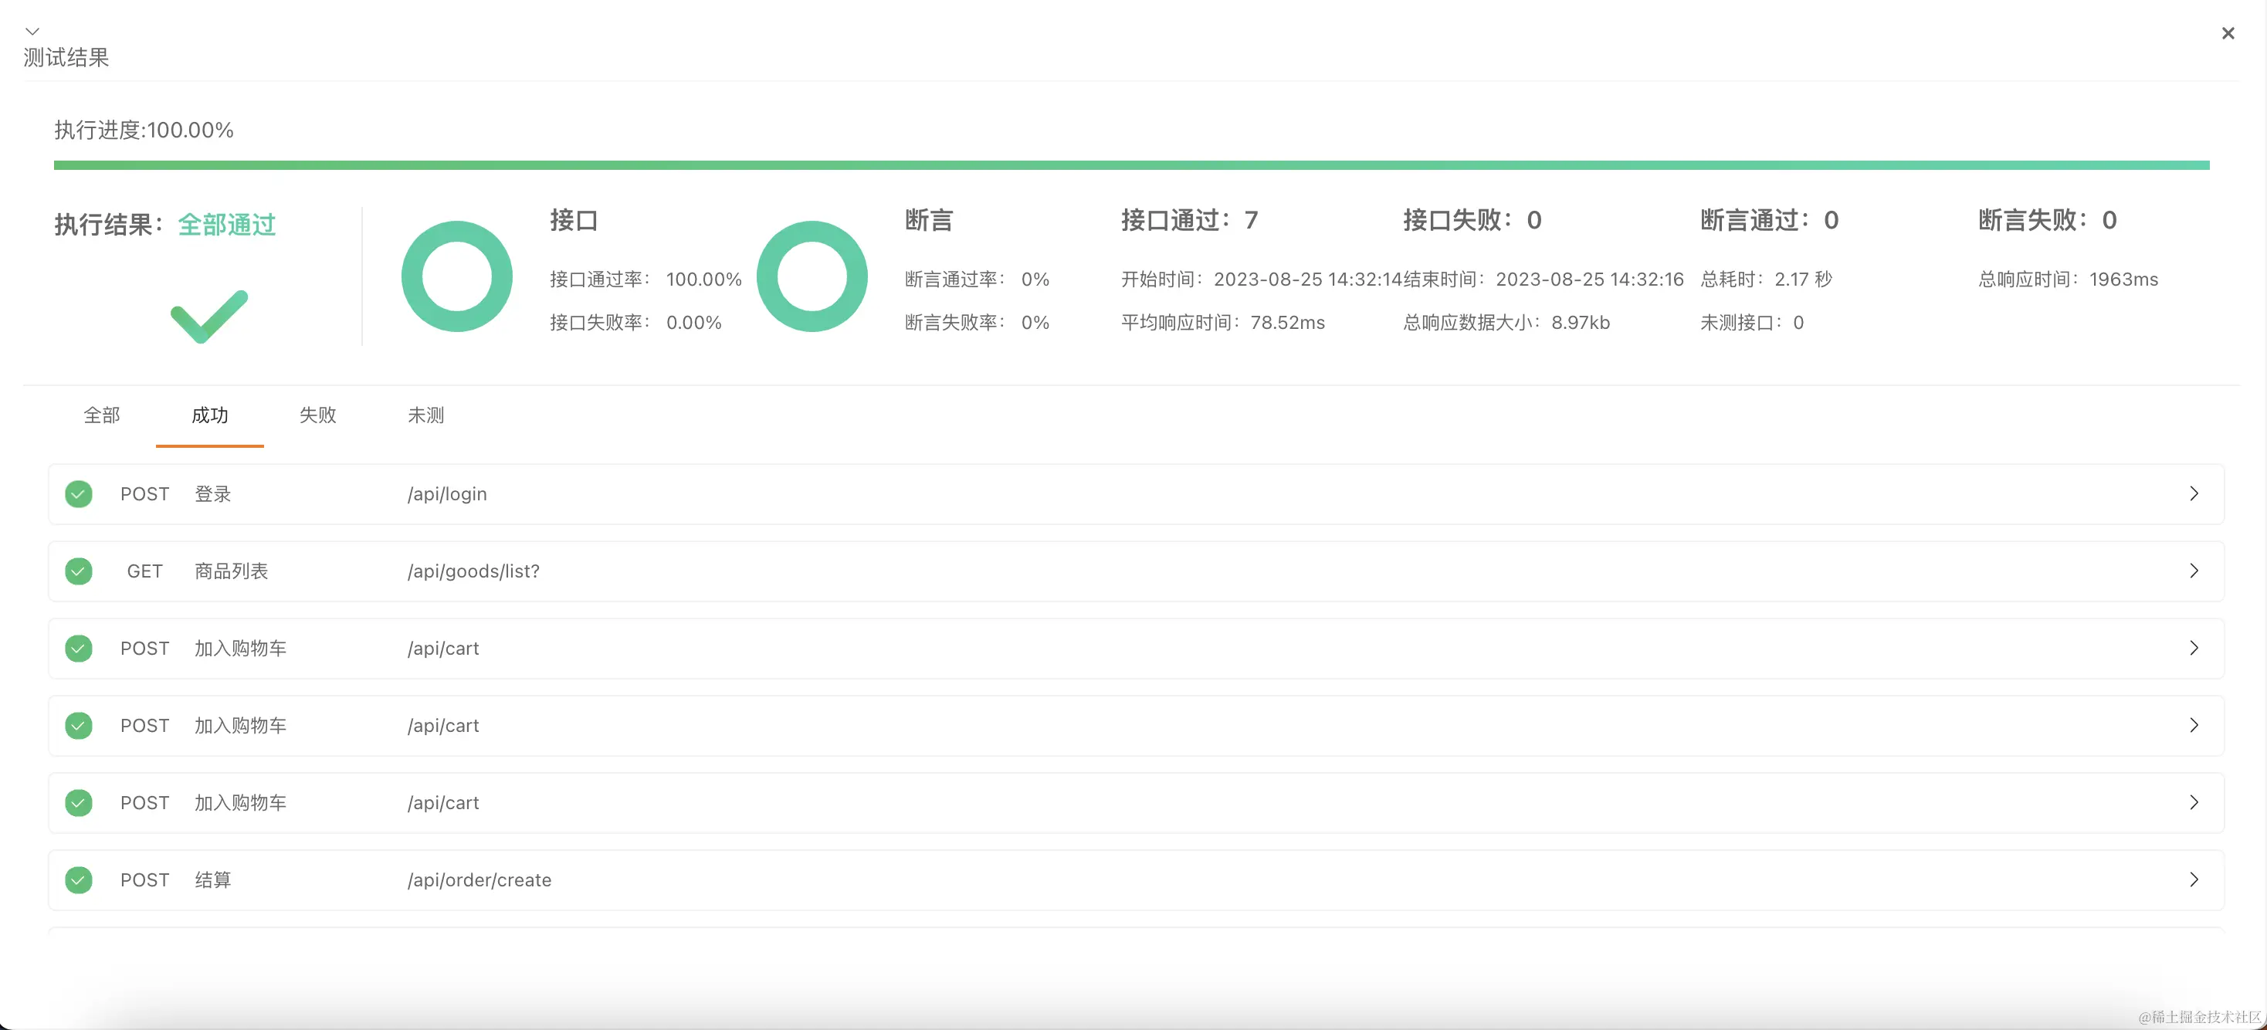Close the 测试结果 panel with X
This screenshot has height=1030, width=2267.
pos(2228,33)
